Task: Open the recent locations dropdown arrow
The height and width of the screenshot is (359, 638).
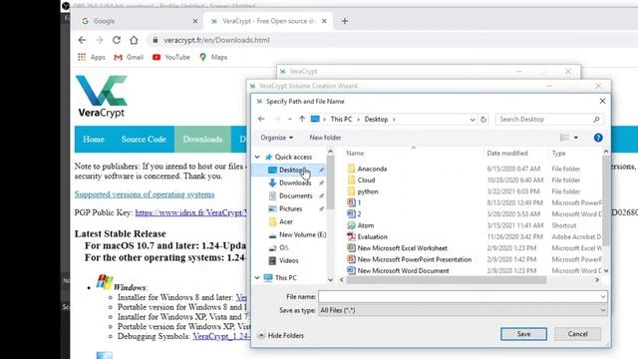Action: [290, 120]
